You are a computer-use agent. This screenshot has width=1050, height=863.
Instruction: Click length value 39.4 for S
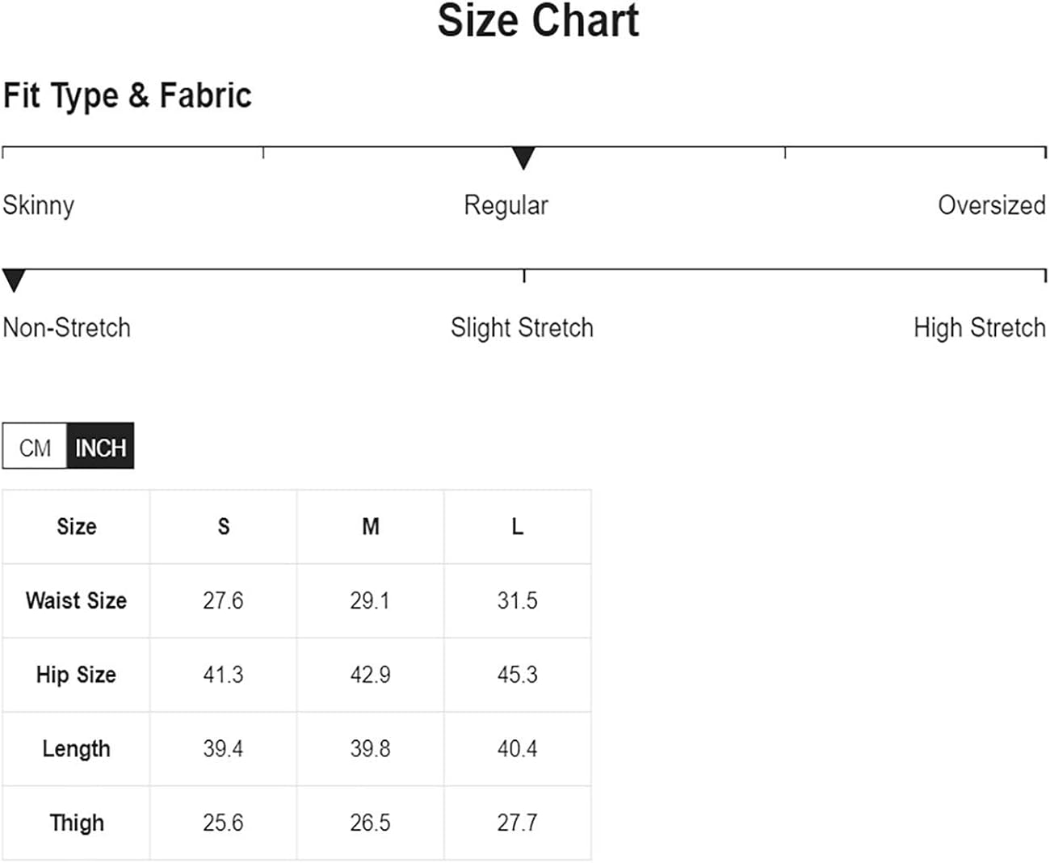coord(223,749)
